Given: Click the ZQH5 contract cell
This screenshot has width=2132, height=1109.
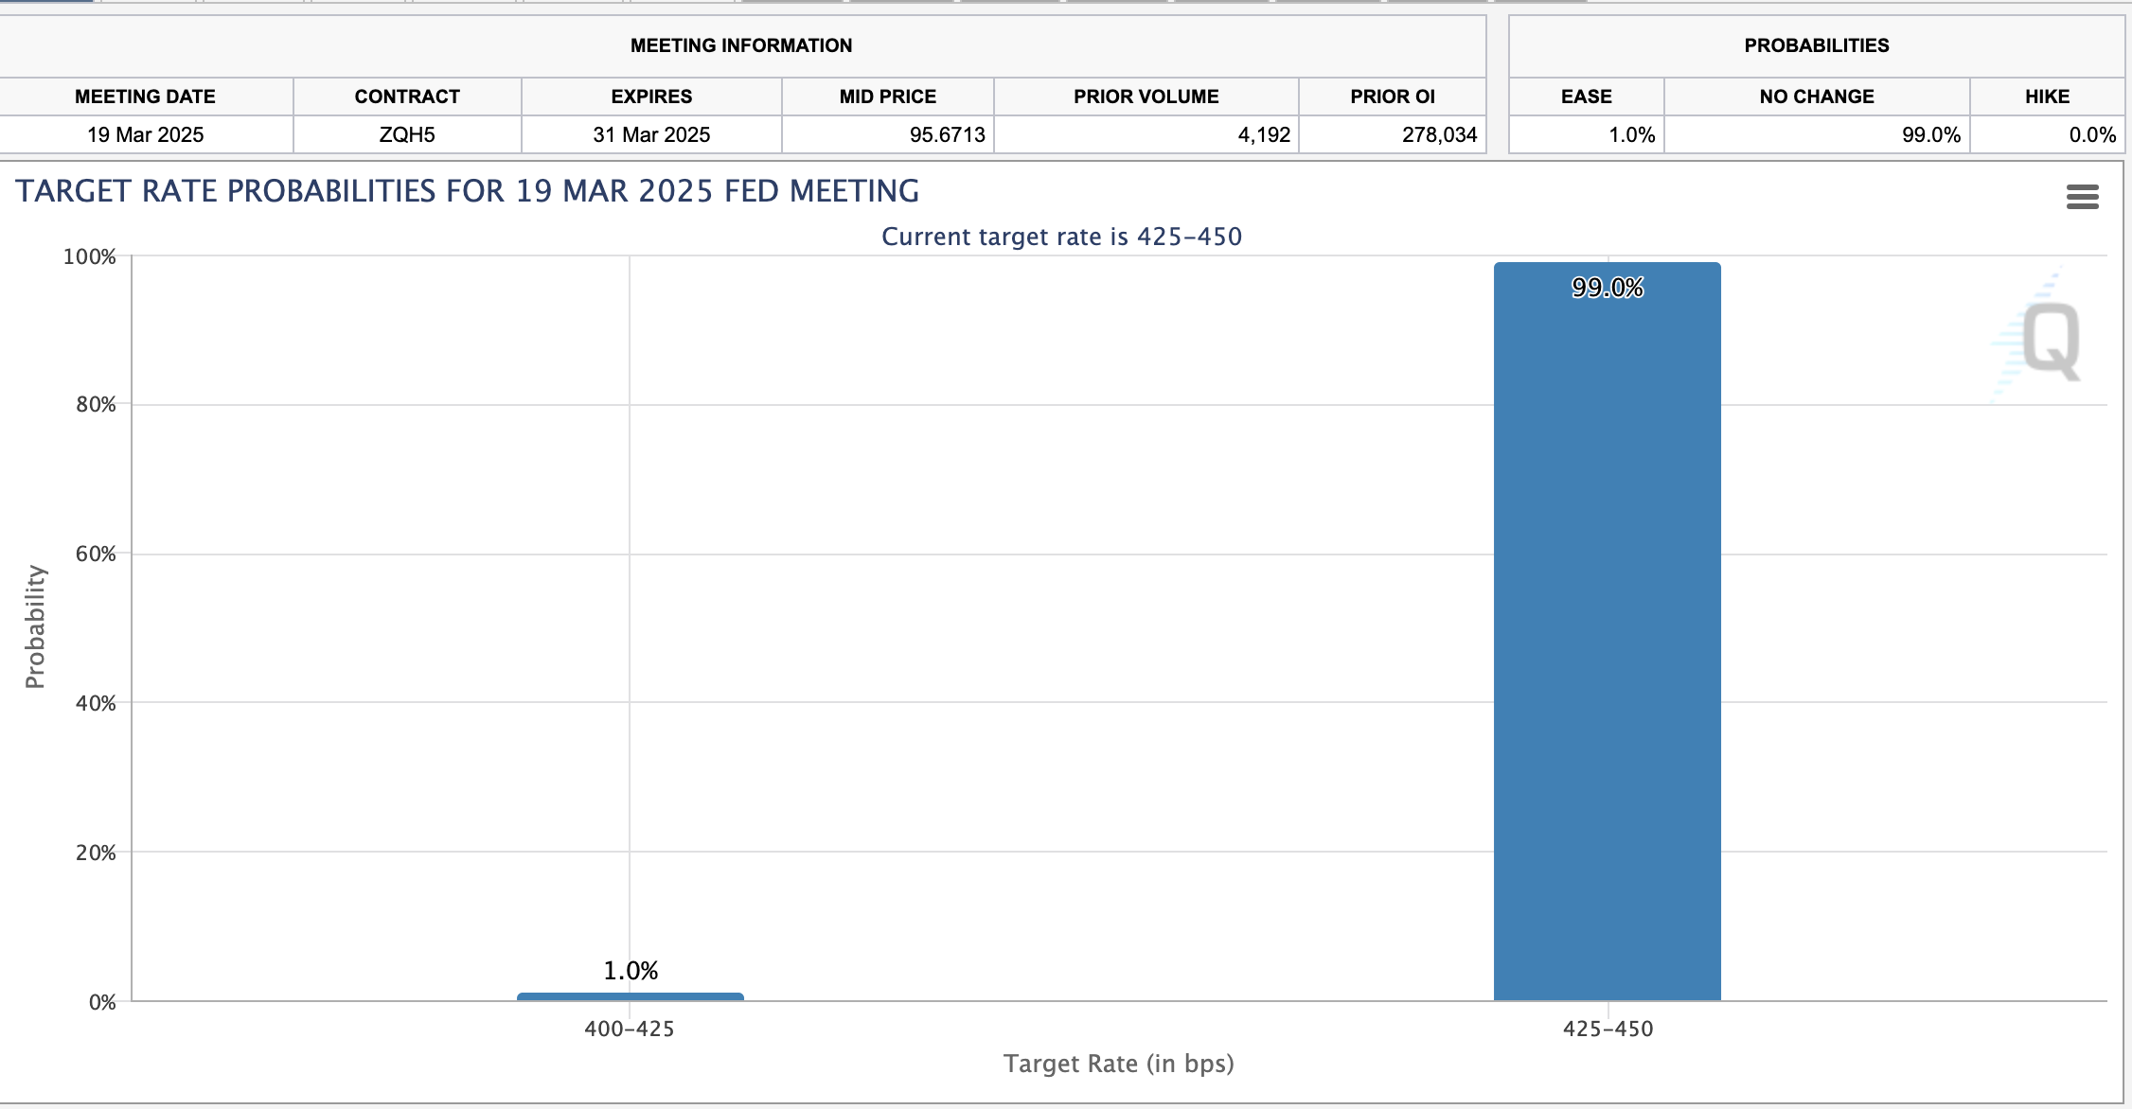Looking at the screenshot, I should click(x=407, y=134).
